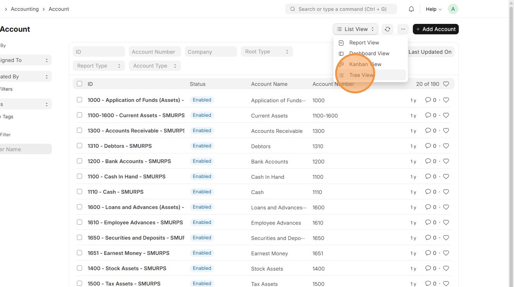The image size is (514, 287).
Task: Open comments for 1651 - Earnest Money
Action: [x=431, y=253]
